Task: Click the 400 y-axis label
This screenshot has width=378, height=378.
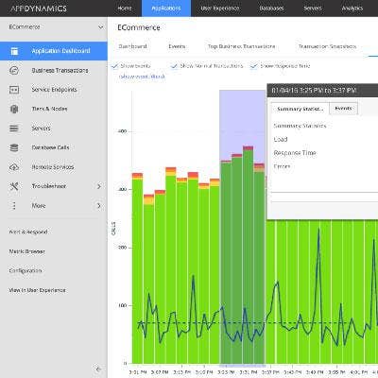Action: coord(122,131)
